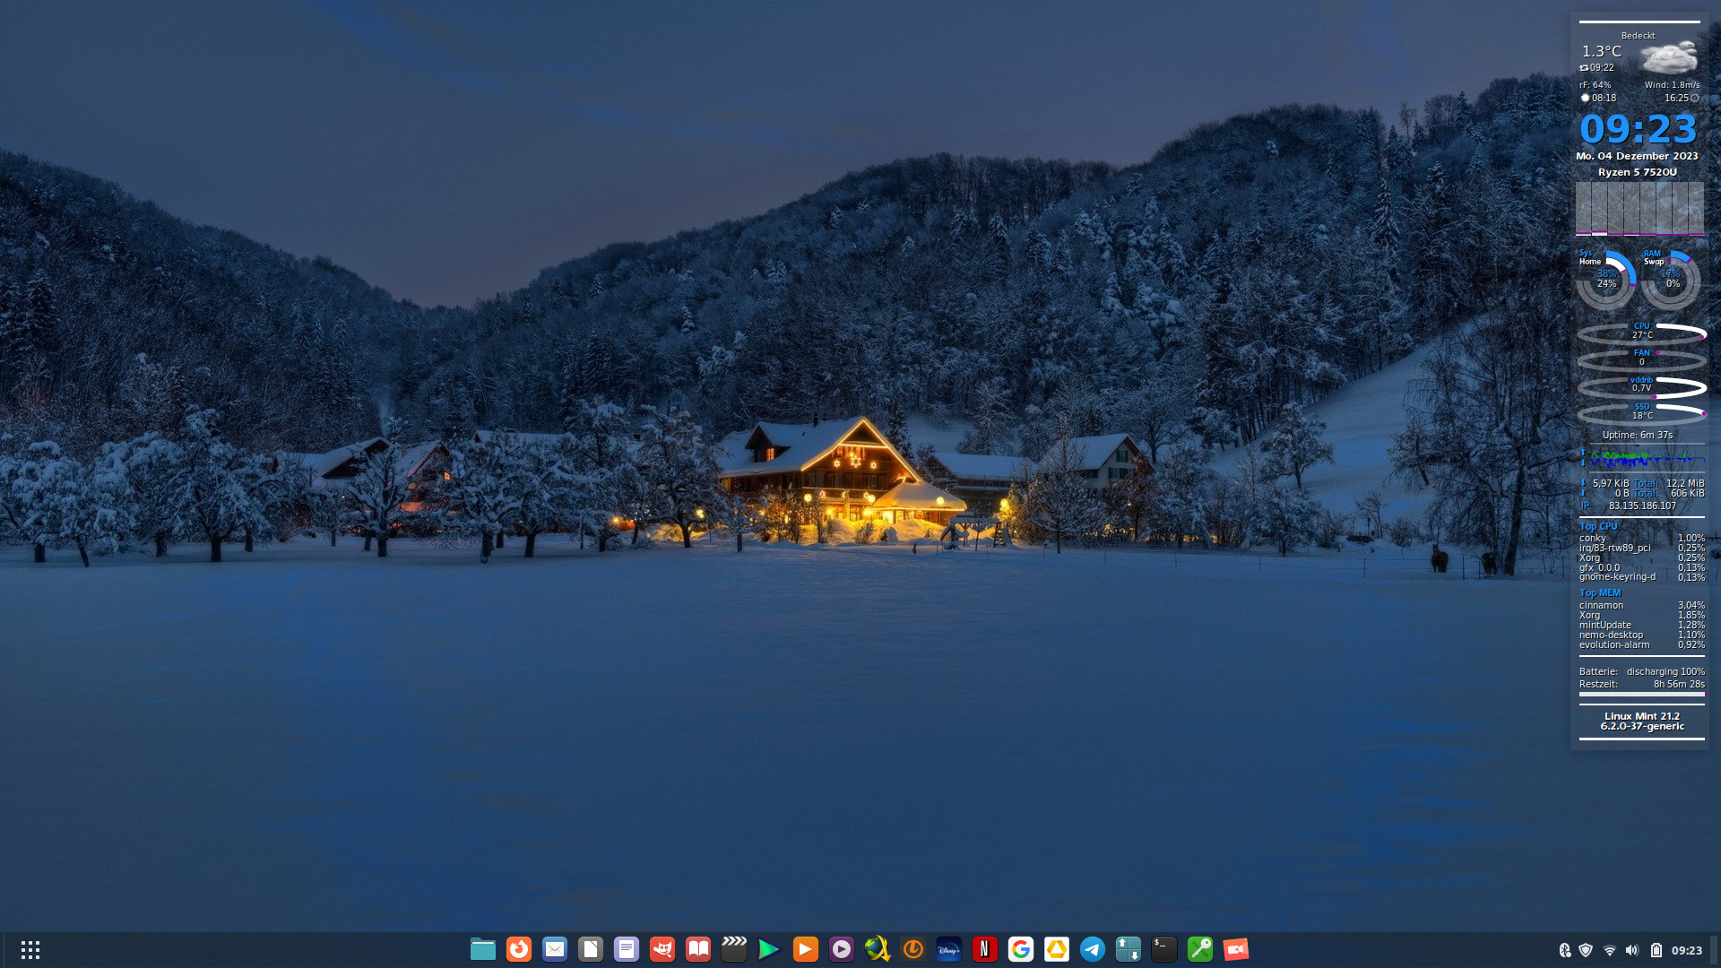Launch the Disney+ app
The height and width of the screenshot is (968, 1721).
[x=949, y=949]
